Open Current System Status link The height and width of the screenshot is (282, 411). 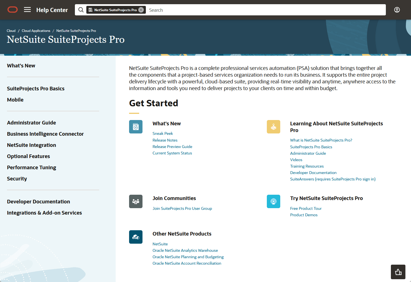click(172, 153)
